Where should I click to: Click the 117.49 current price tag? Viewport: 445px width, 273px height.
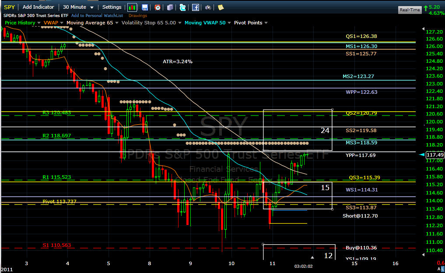pyautogui.click(x=435, y=155)
